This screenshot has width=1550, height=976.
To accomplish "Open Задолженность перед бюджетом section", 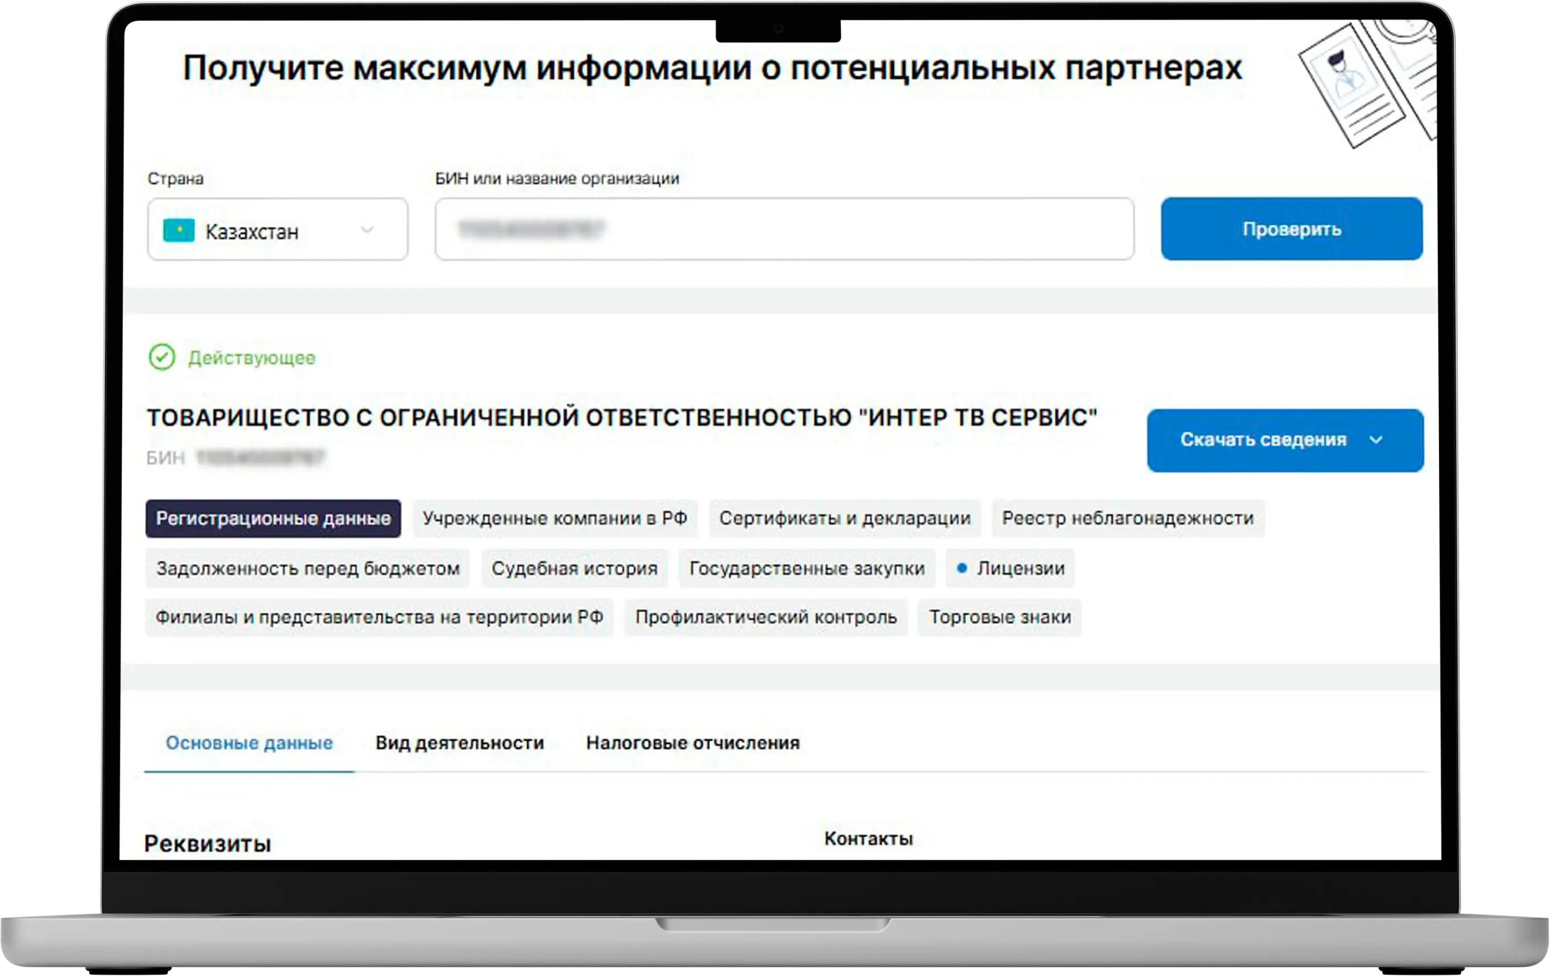I will tap(307, 569).
